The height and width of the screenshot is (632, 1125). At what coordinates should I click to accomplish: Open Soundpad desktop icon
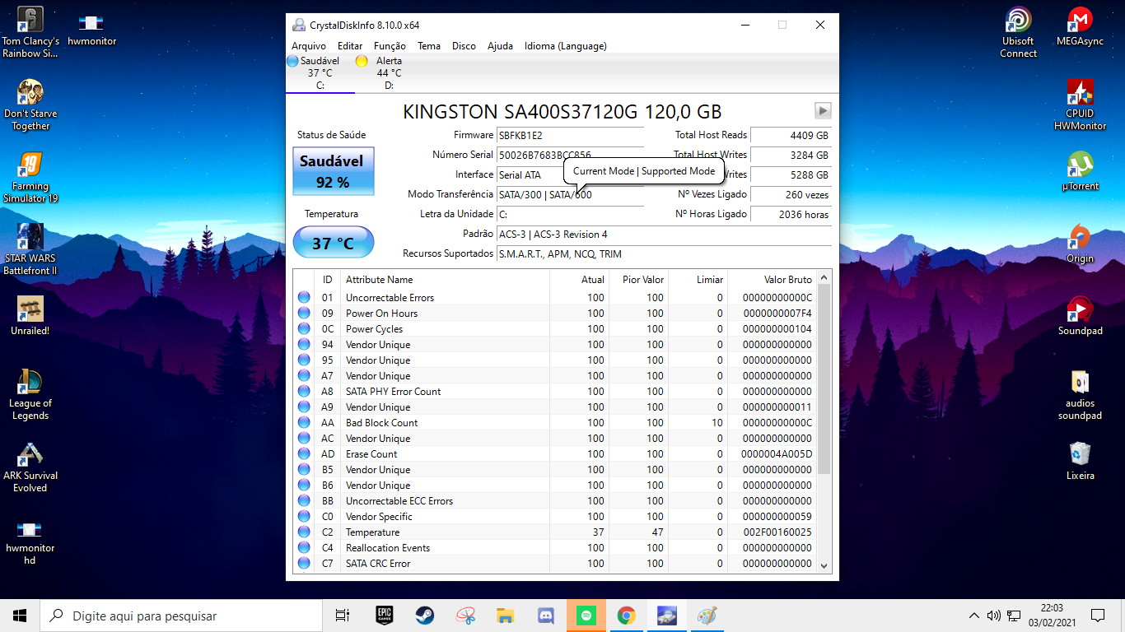point(1080,317)
